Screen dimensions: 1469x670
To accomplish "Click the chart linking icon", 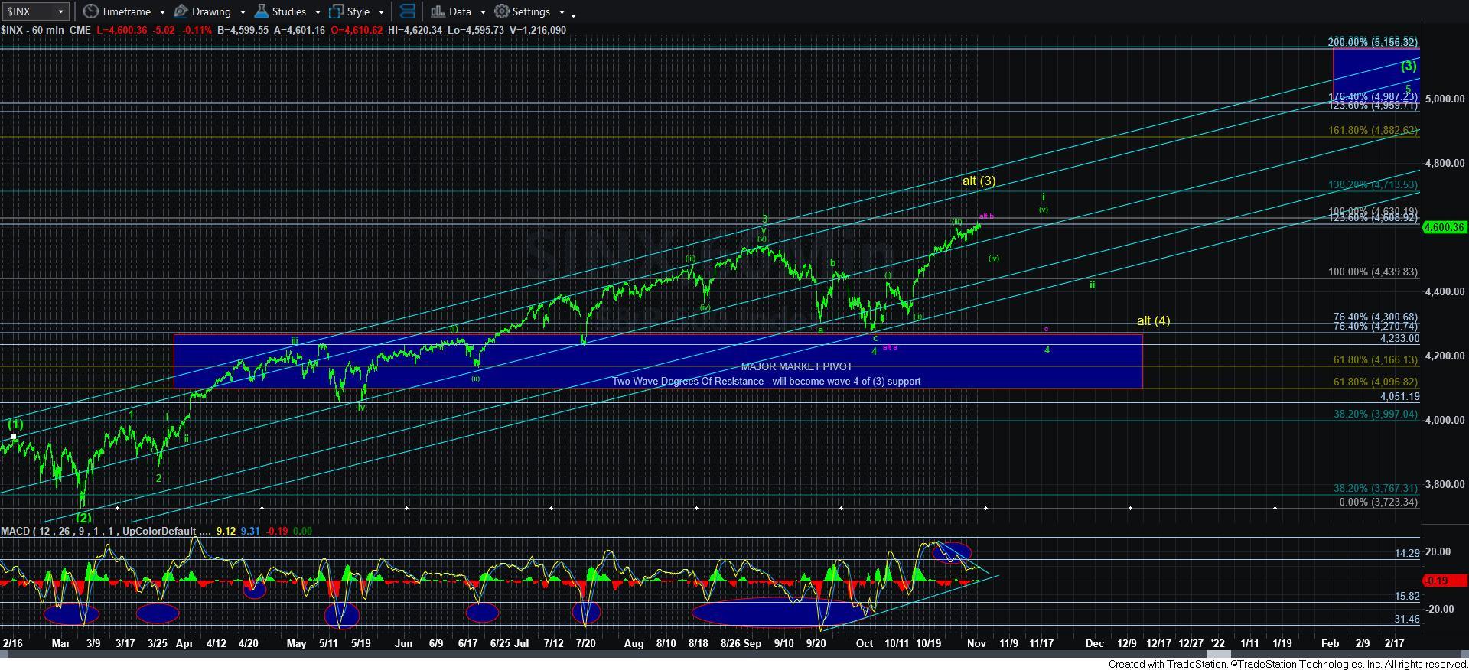I will point(408,11).
